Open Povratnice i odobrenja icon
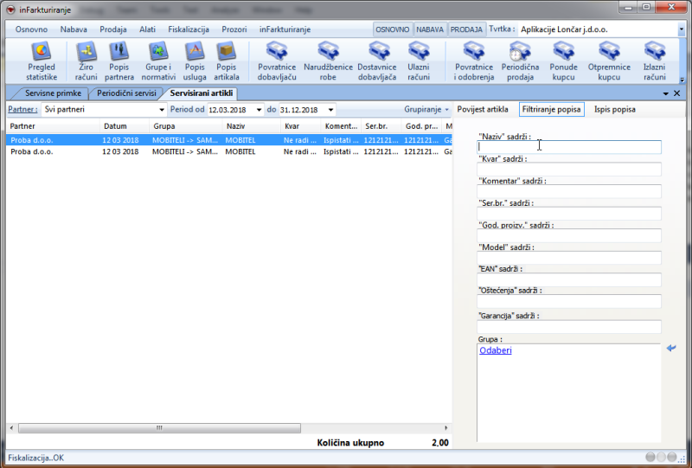Image resolution: width=692 pixels, height=468 pixels. click(x=474, y=61)
